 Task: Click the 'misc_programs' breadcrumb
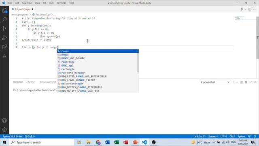coord(20,15)
